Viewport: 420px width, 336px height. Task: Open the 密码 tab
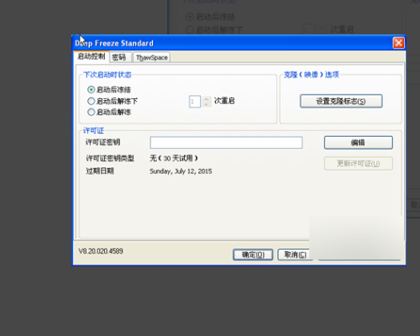point(119,57)
